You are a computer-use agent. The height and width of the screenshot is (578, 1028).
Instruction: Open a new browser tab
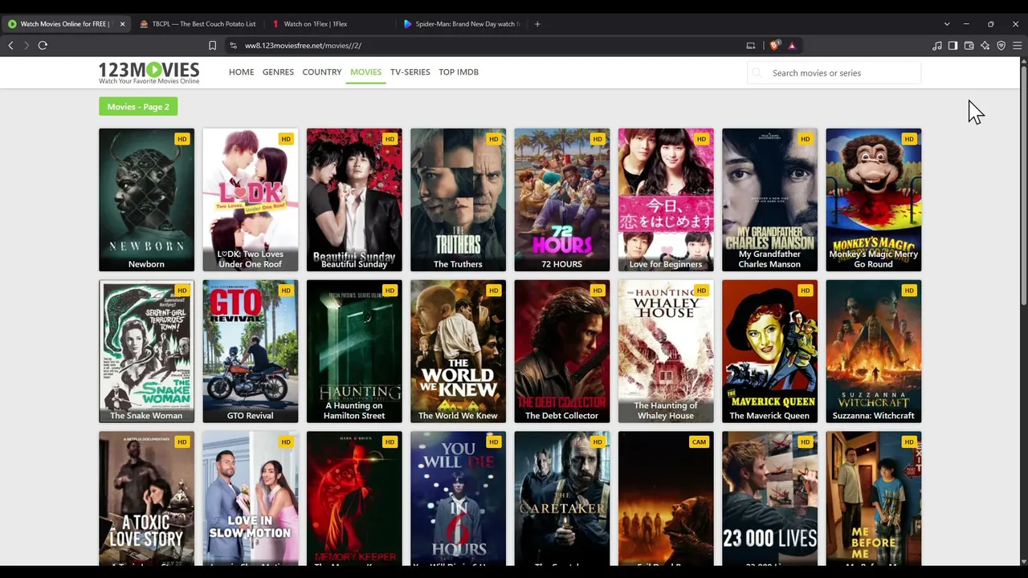(x=537, y=24)
